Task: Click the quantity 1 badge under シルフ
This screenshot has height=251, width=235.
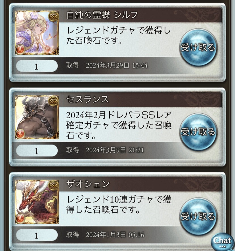Action: click(x=37, y=66)
